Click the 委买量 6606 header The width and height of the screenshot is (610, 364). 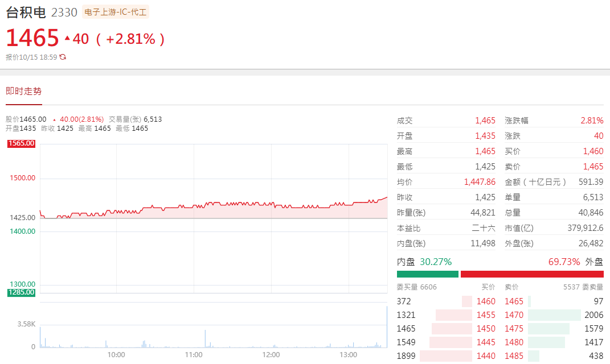coord(416,287)
